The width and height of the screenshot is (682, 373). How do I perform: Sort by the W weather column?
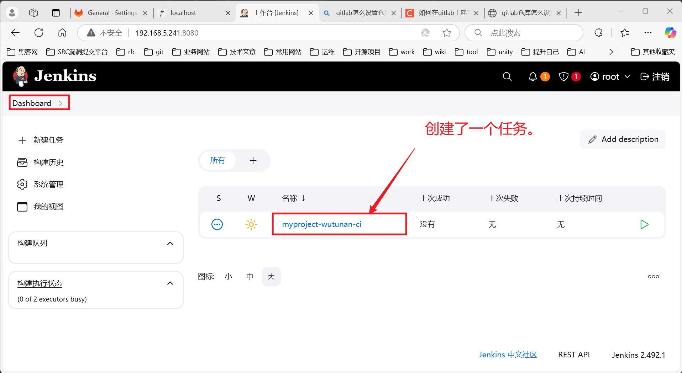(x=251, y=198)
